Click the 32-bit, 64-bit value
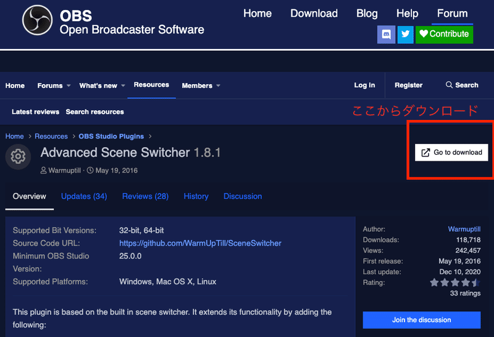The width and height of the screenshot is (494, 337). tap(141, 231)
